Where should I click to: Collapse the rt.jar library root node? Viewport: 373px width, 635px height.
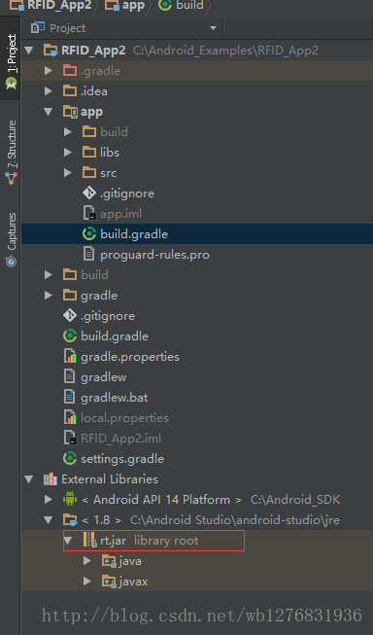[x=68, y=541]
